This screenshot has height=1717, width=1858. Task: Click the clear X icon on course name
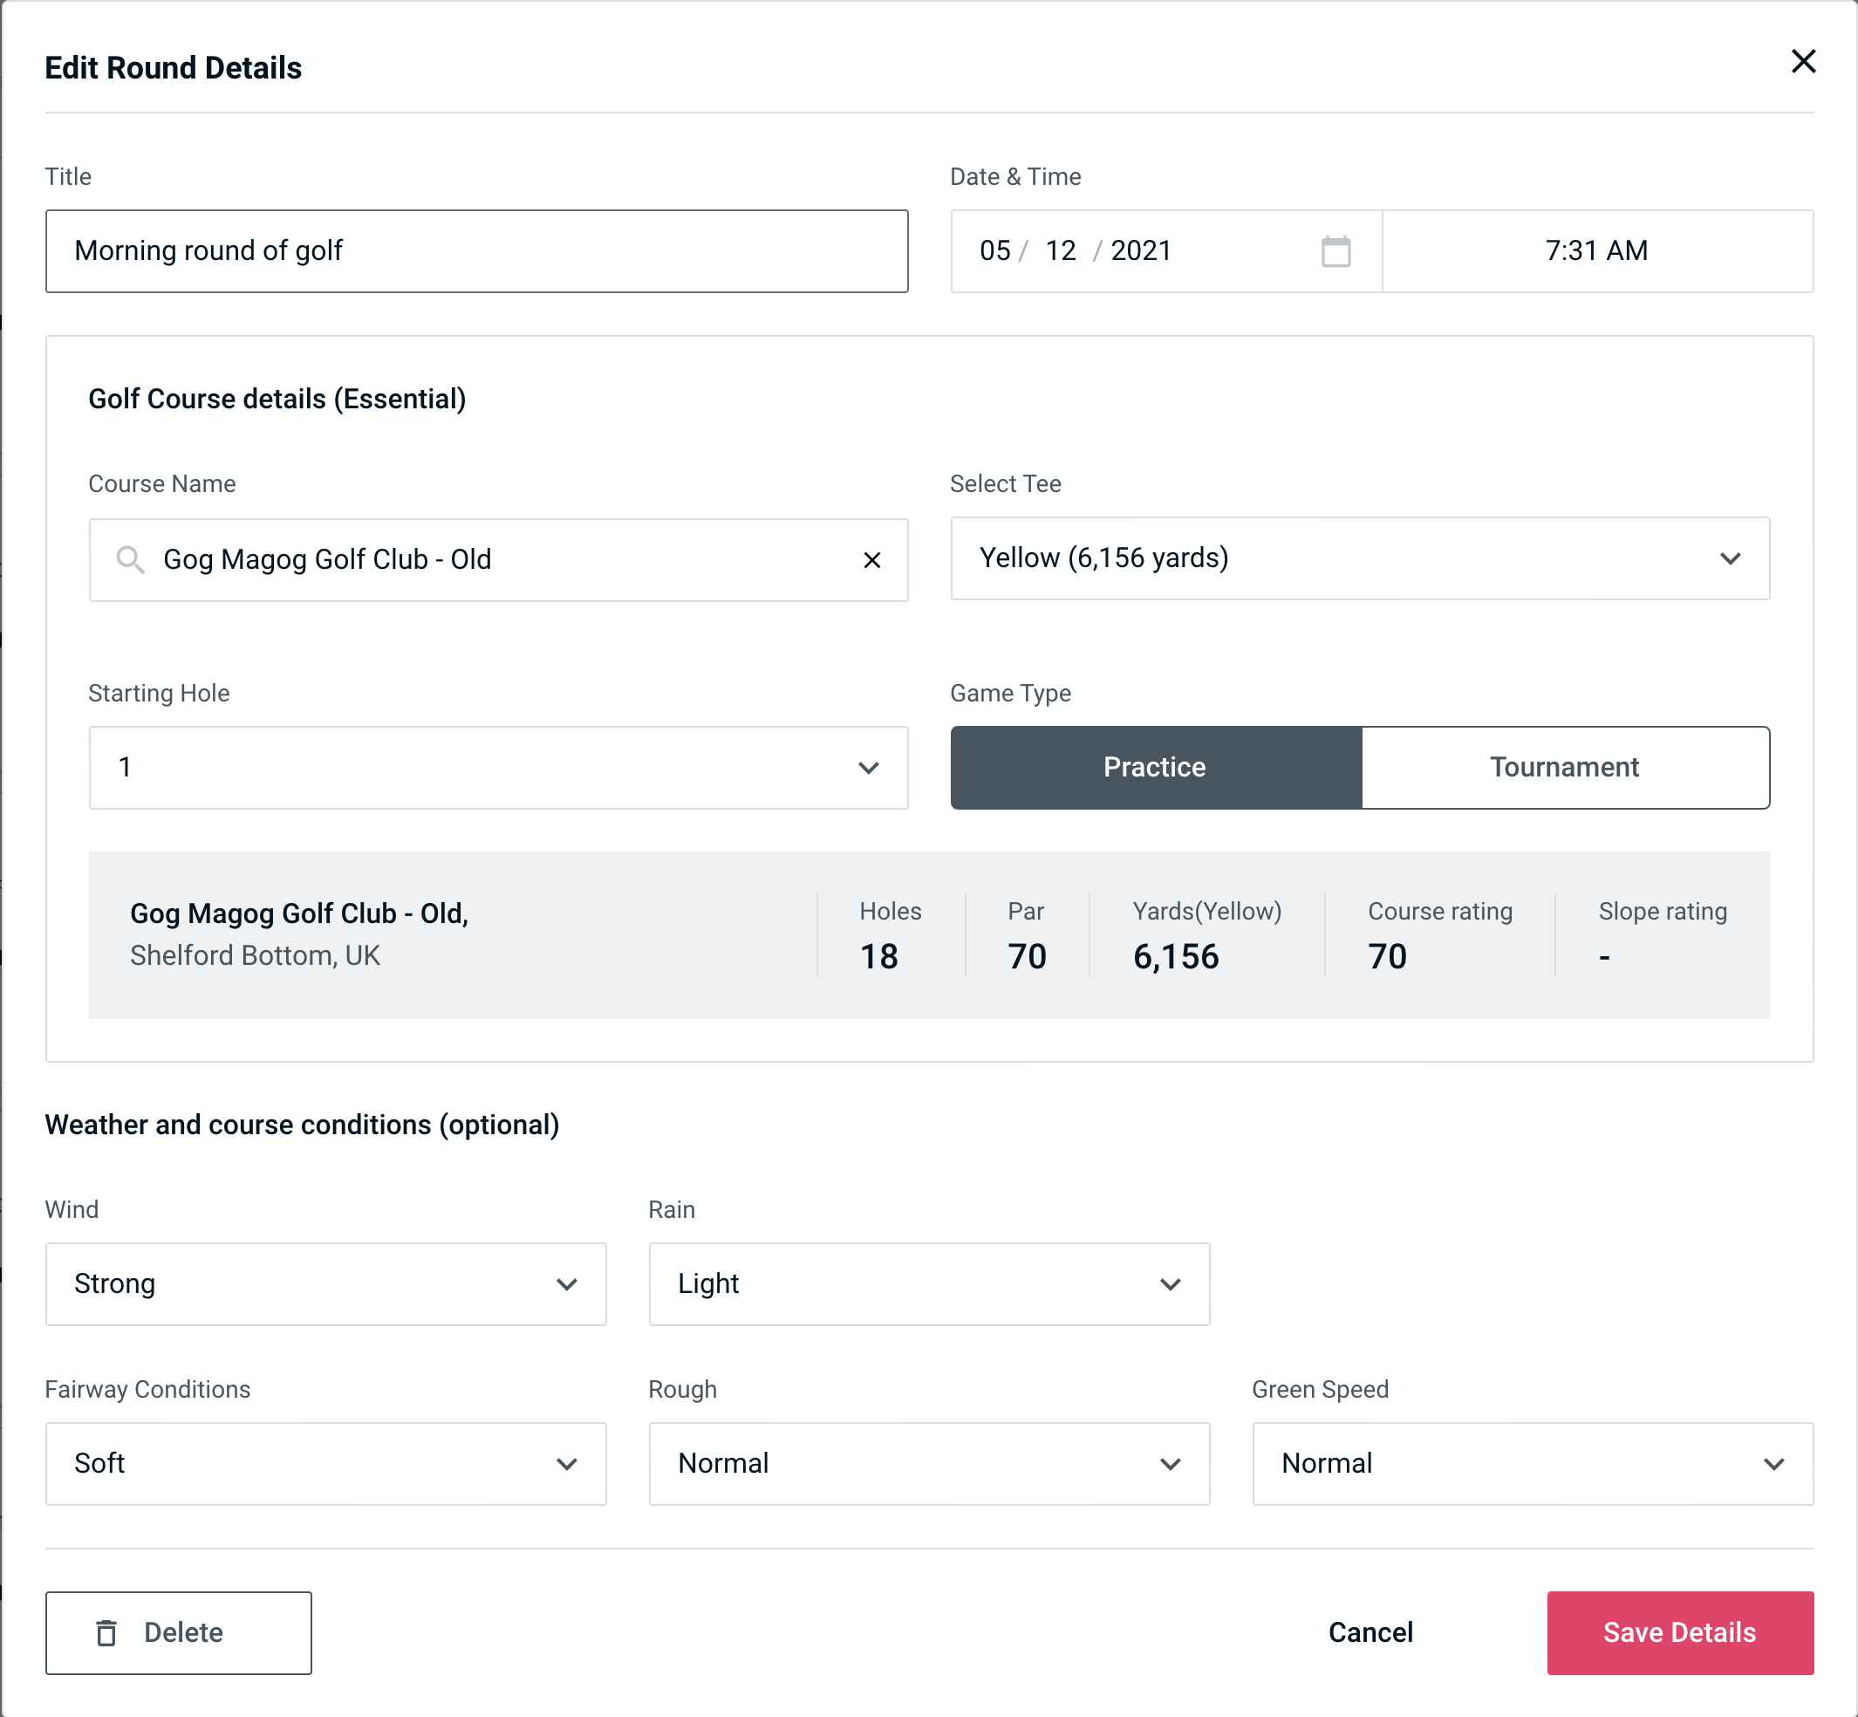(x=871, y=560)
